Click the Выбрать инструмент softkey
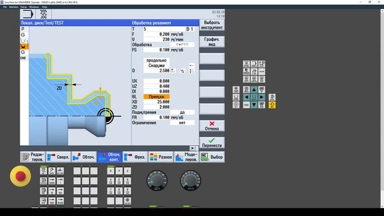The image size is (384, 216). [212, 25]
